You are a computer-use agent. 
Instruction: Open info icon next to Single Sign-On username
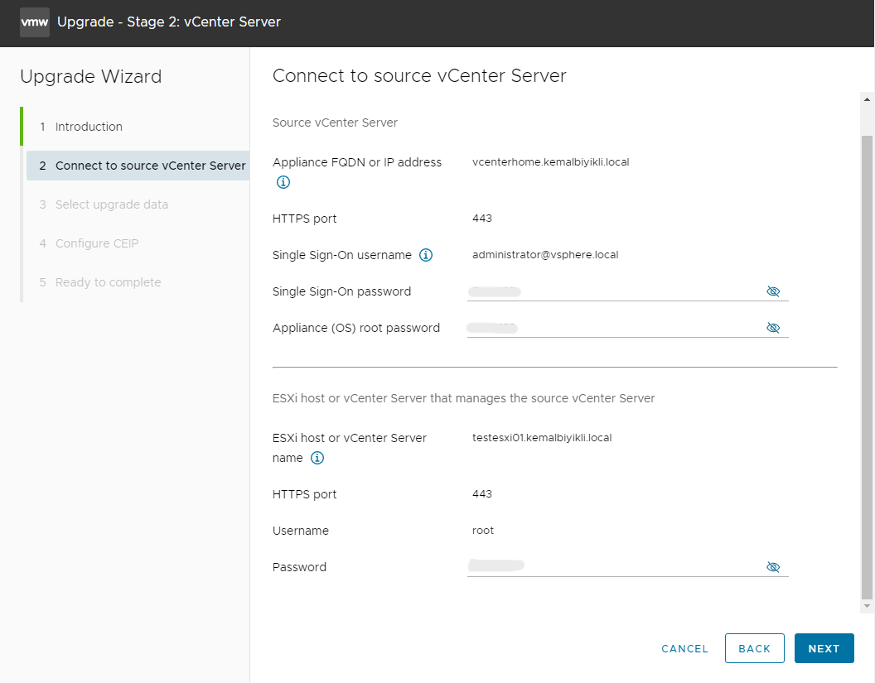point(426,255)
